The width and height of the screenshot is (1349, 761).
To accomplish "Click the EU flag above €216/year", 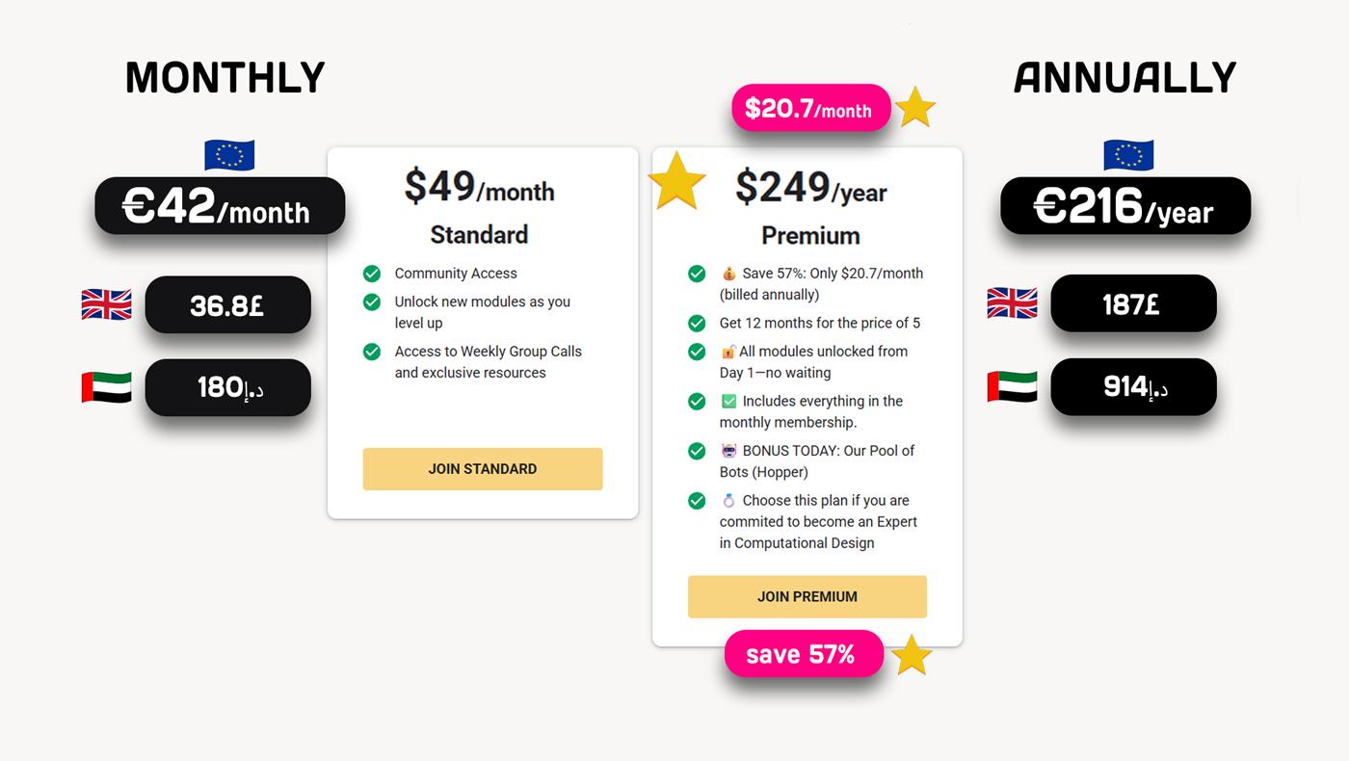I will (1128, 155).
